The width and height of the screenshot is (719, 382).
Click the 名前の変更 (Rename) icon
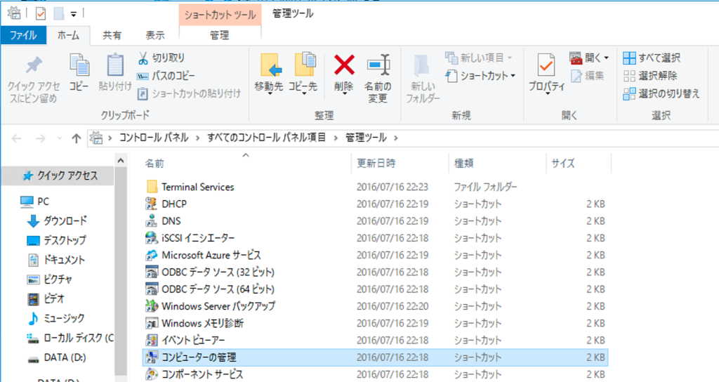pos(378,65)
